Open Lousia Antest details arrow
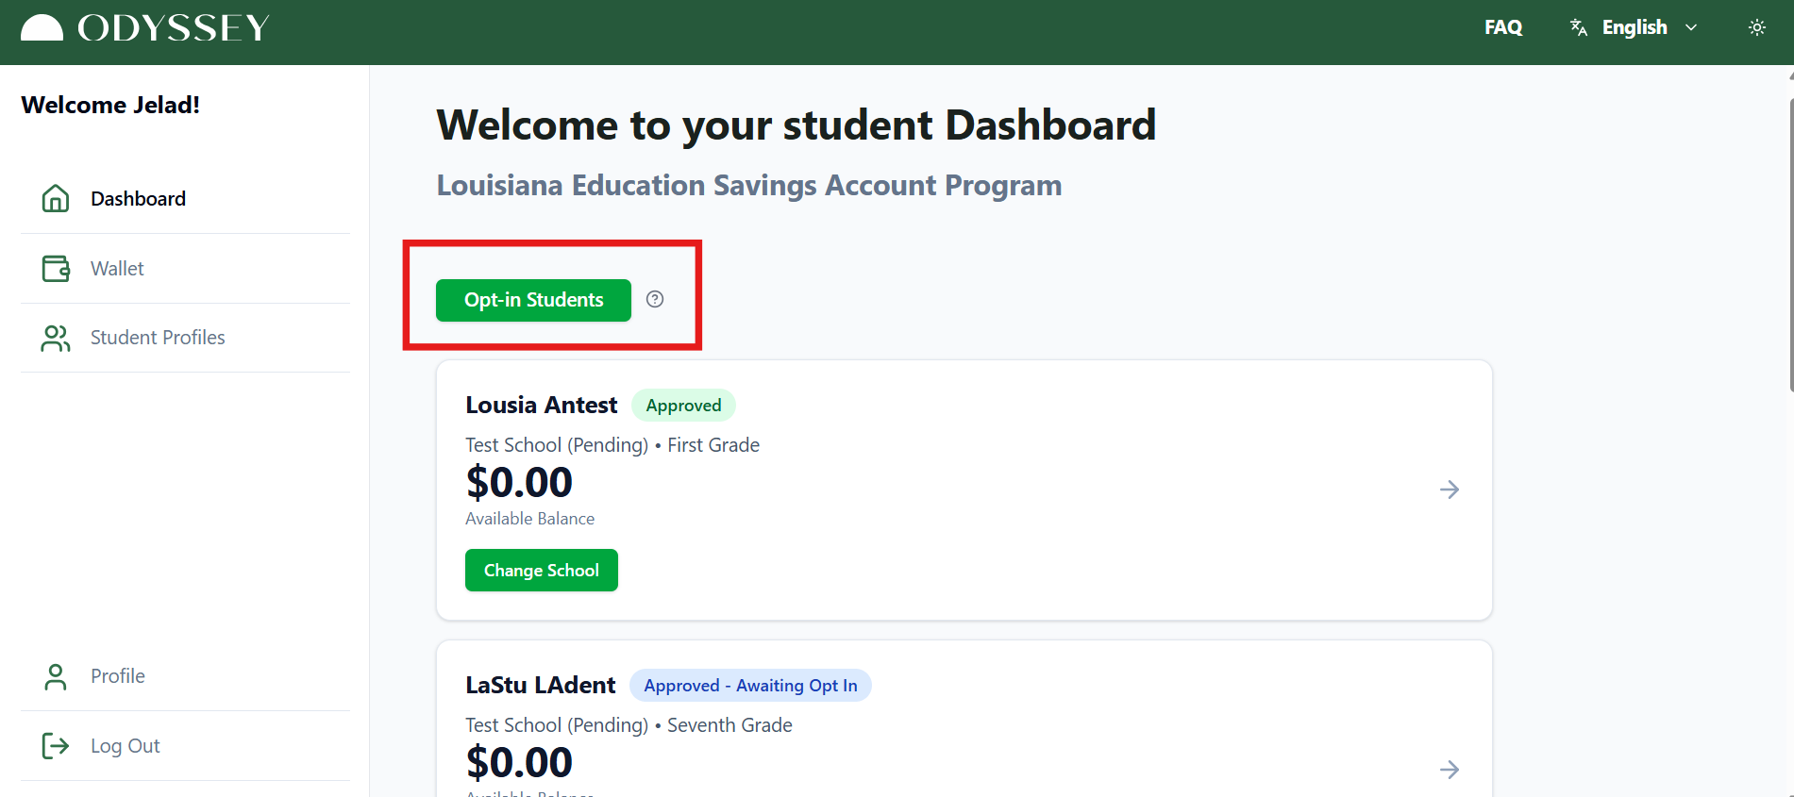This screenshot has height=797, width=1794. click(1450, 490)
